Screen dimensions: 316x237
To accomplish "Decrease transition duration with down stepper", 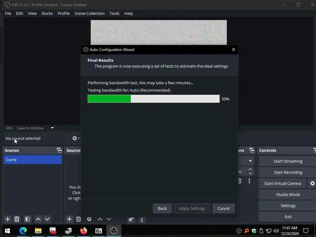I will [250, 173].
